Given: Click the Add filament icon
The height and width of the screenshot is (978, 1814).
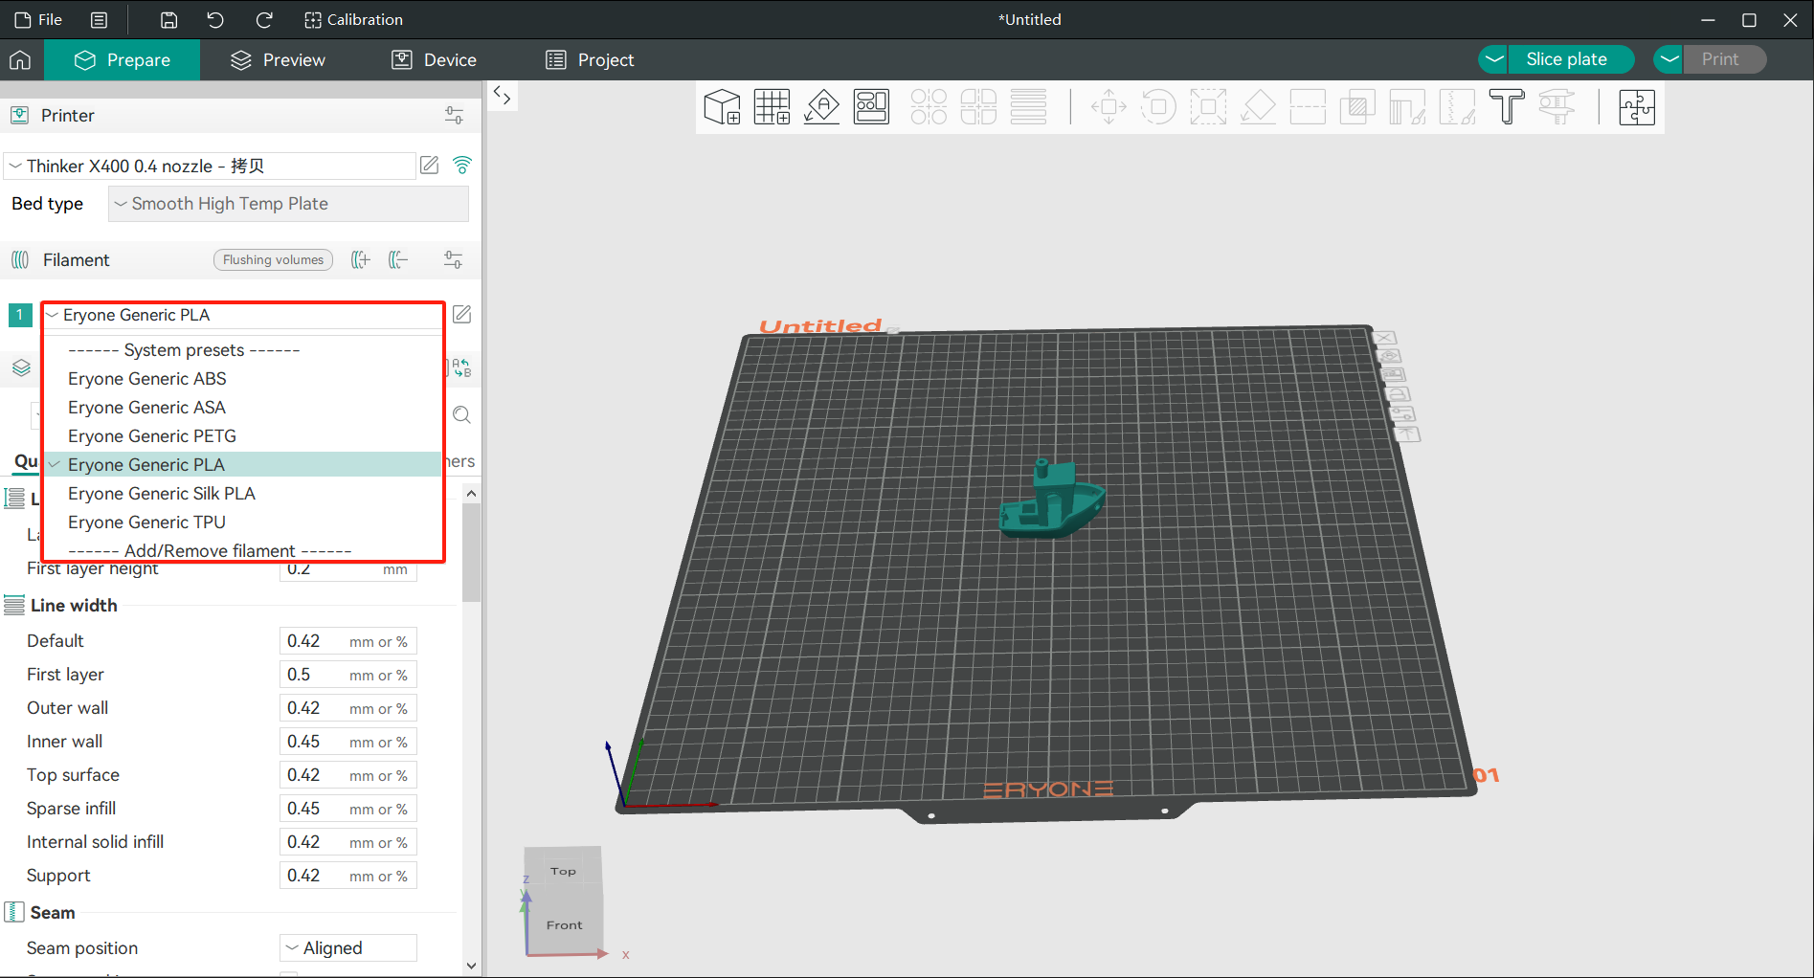Looking at the screenshot, I should point(361,260).
